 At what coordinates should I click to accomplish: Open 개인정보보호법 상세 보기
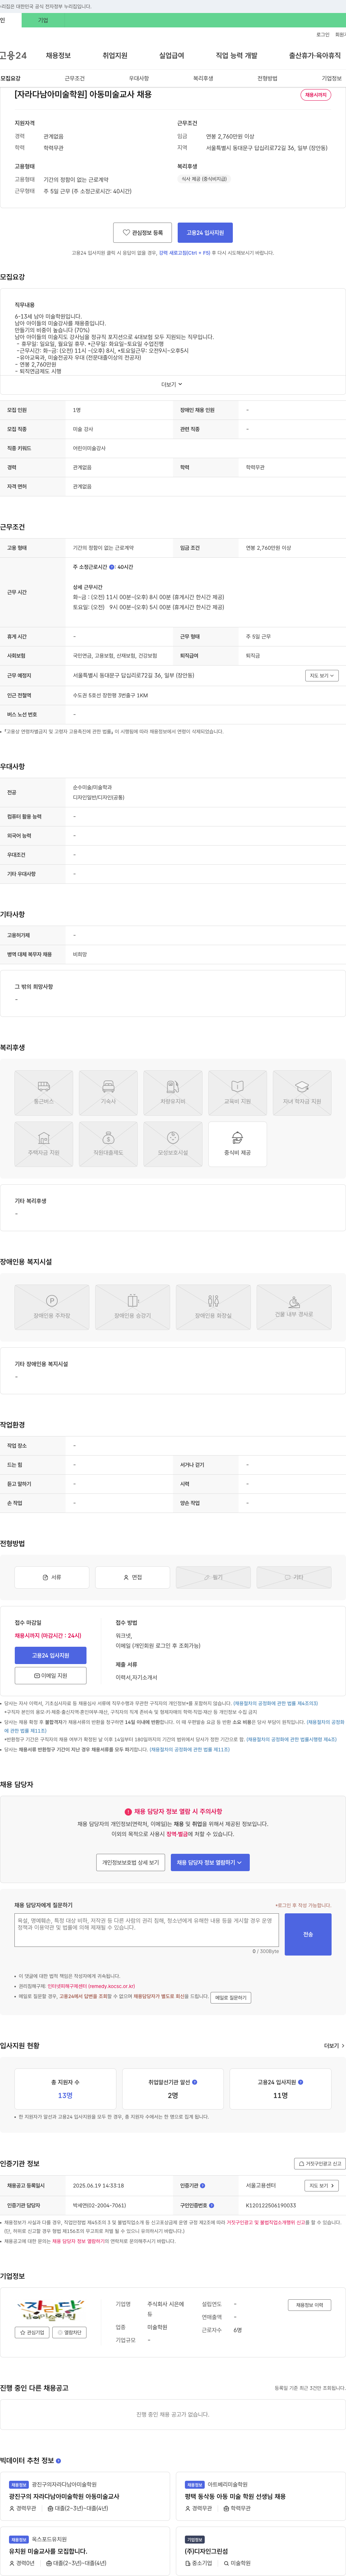tap(130, 1862)
